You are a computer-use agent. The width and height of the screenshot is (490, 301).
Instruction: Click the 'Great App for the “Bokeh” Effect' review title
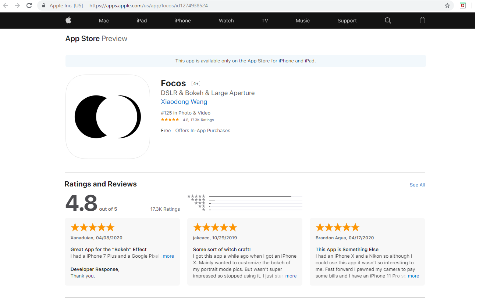[x=109, y=249]
